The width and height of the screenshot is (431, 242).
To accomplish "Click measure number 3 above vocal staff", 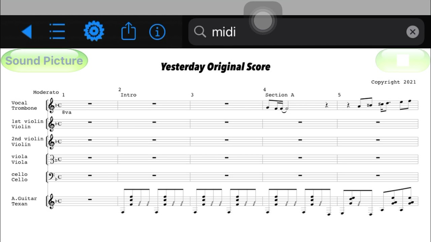I will pos(192,95).
